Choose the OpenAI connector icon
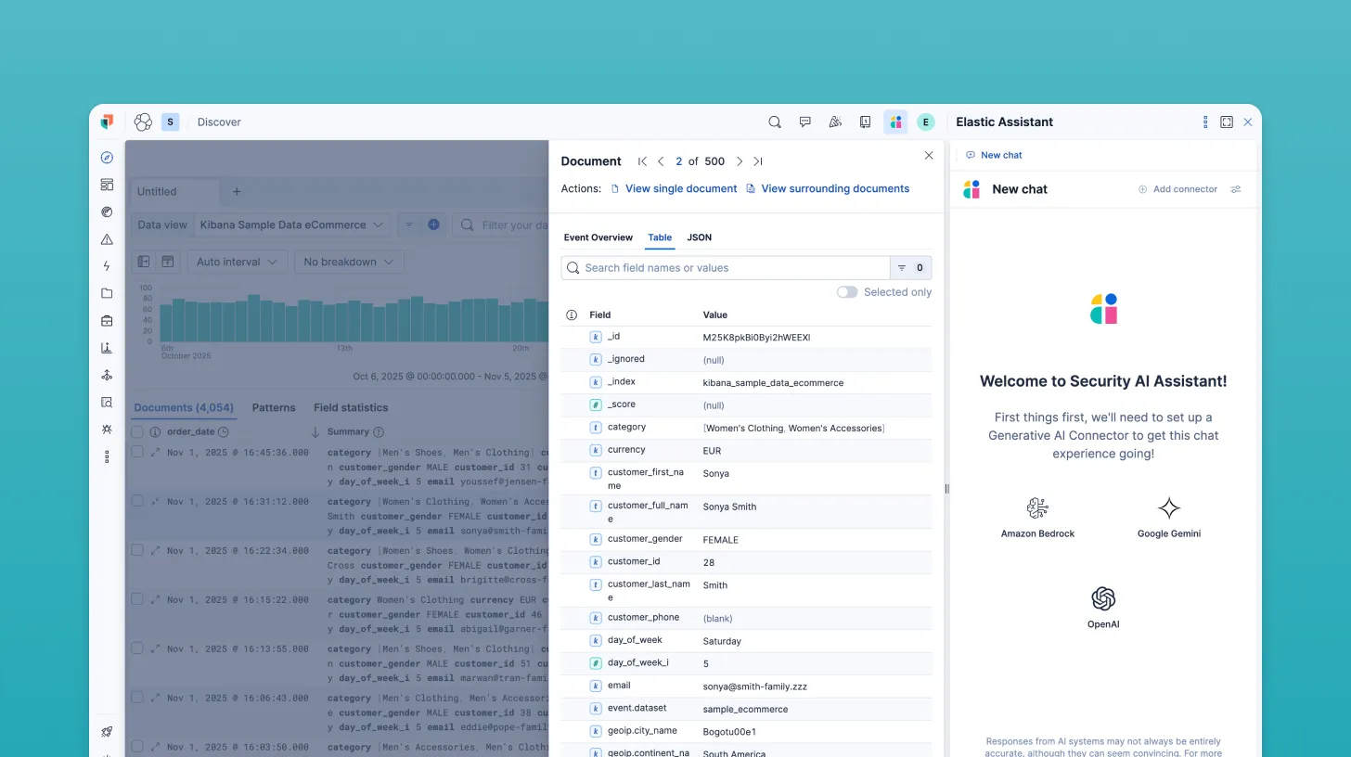Viewport: 1351px width, 757px height. (1103, 598)
